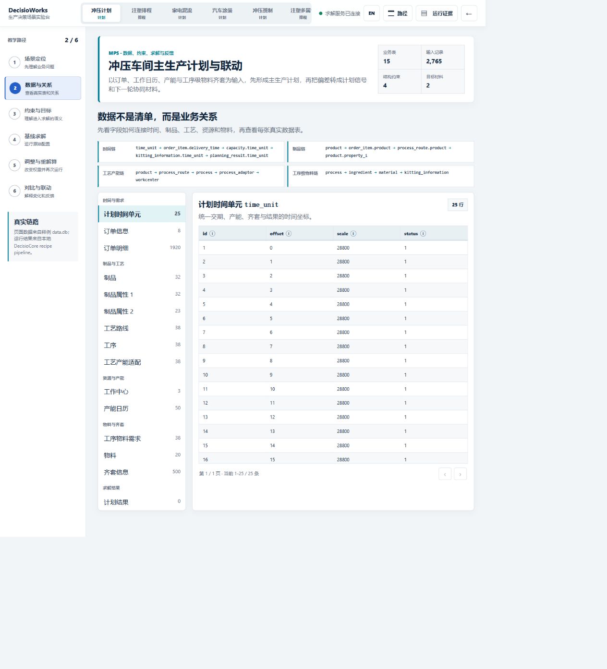The image size is (607, 669).
Task: Click the heading 计划时间单元 time_unit
Action: 238,204
